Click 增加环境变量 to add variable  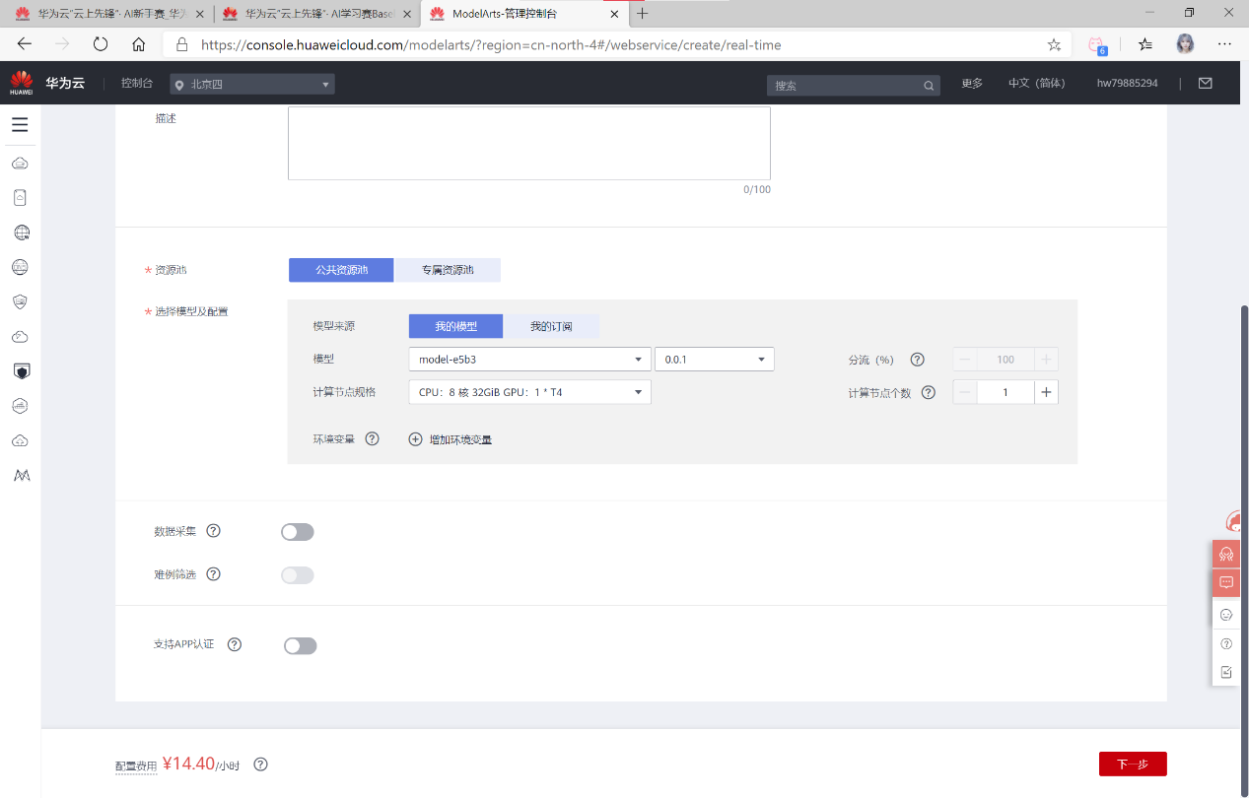[x=451, y=439]
